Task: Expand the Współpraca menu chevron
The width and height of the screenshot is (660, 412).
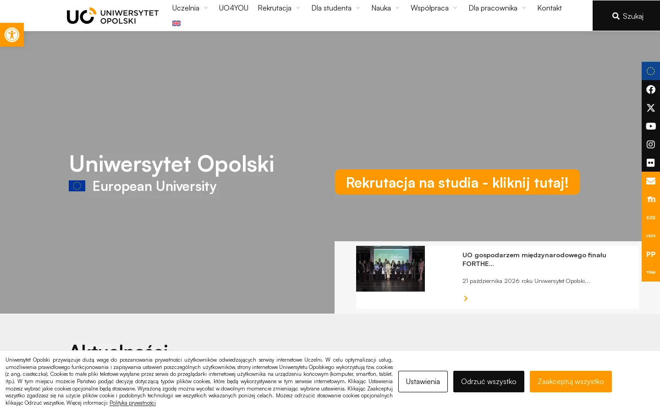Action: point(455,8)
